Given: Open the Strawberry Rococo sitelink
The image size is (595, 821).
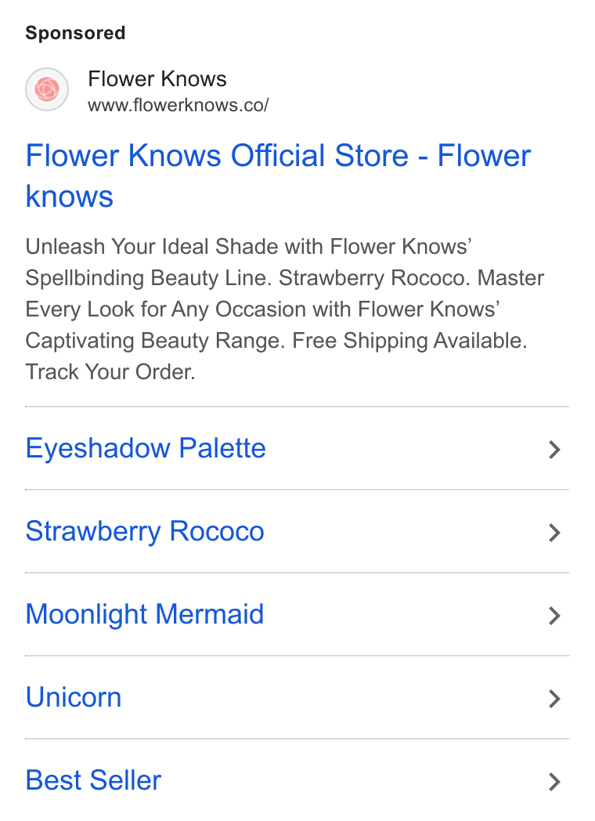Looking at the screenshot, I should point(145,531).
